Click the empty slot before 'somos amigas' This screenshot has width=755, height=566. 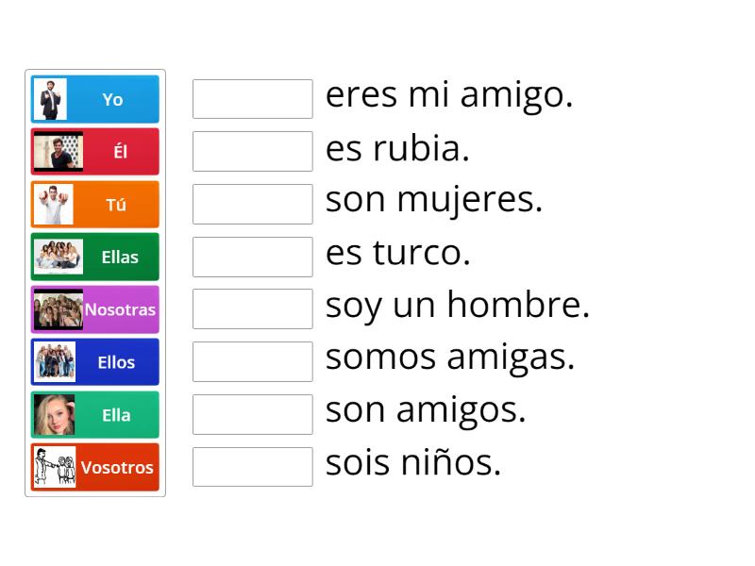[x=252, y=360]
